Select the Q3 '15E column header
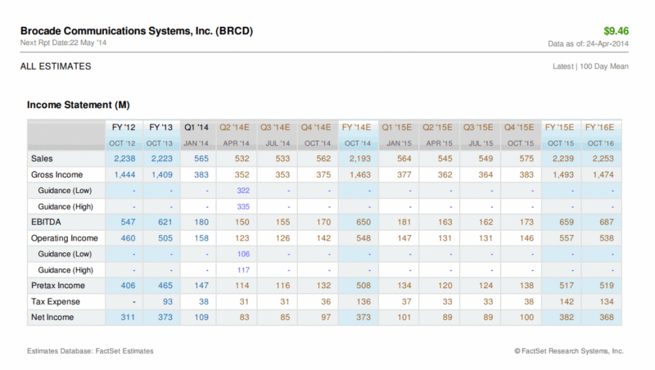The width and height of the screenshot is (655, 370). point(478,128)
